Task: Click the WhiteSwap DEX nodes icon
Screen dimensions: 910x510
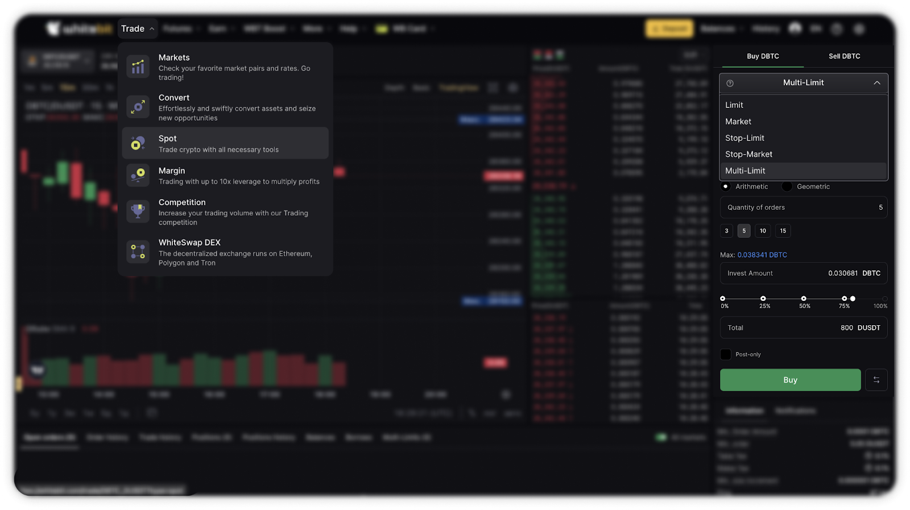Action: (138, 252)
